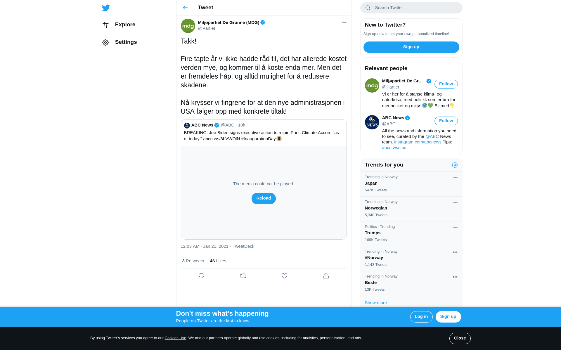Open Trends settings gear icon
This screenshot has height=350, width=561.
[455, 165]
